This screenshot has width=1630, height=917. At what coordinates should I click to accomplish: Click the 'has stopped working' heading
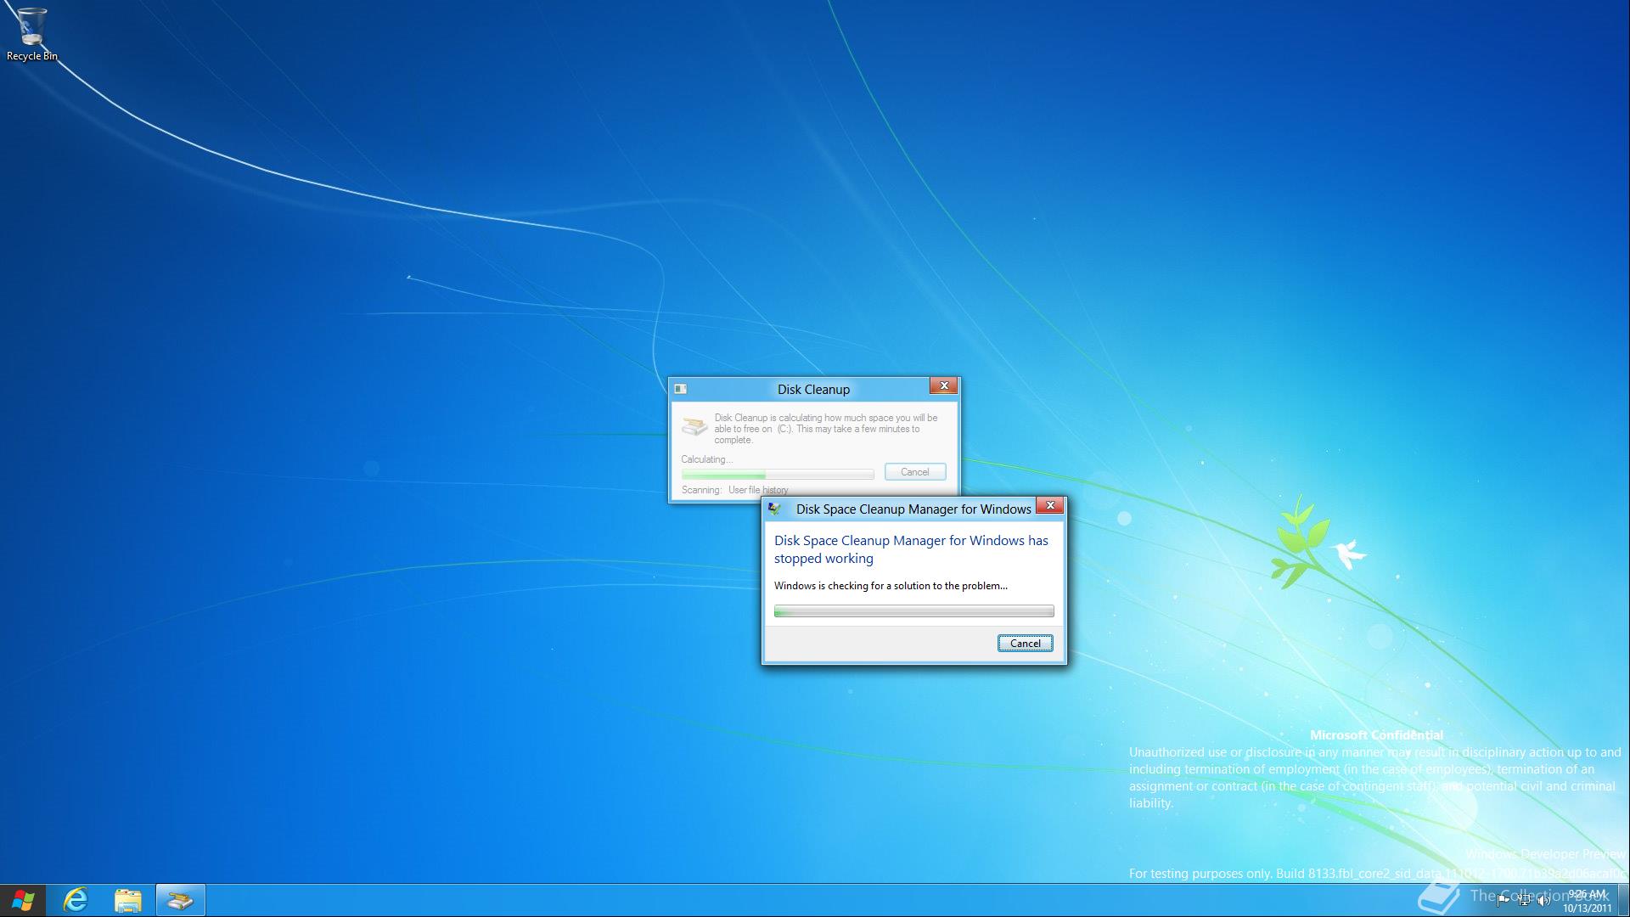tap(911, 549)
